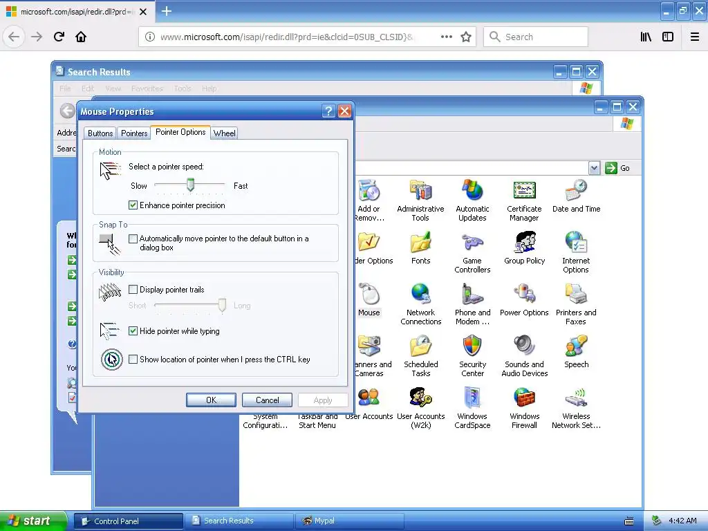Enable Show location of pointer with CTRL
708x531 pixels.
click(x=133, y=360)
